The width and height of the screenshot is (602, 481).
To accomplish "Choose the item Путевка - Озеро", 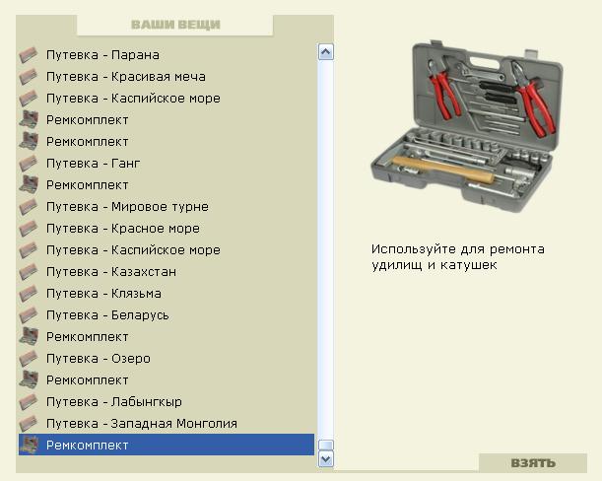I will click(99, 359).
